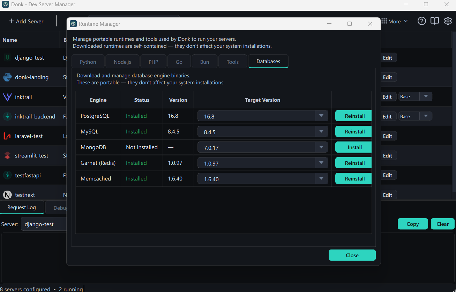This screenshot has height=292, width=456.
Task: Open the More menu in the toolbar
Action: click(x=394, y=21)
